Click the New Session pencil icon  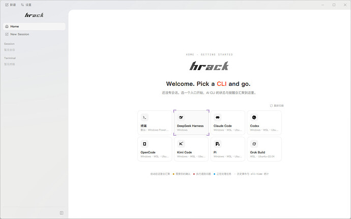[7, 34]
